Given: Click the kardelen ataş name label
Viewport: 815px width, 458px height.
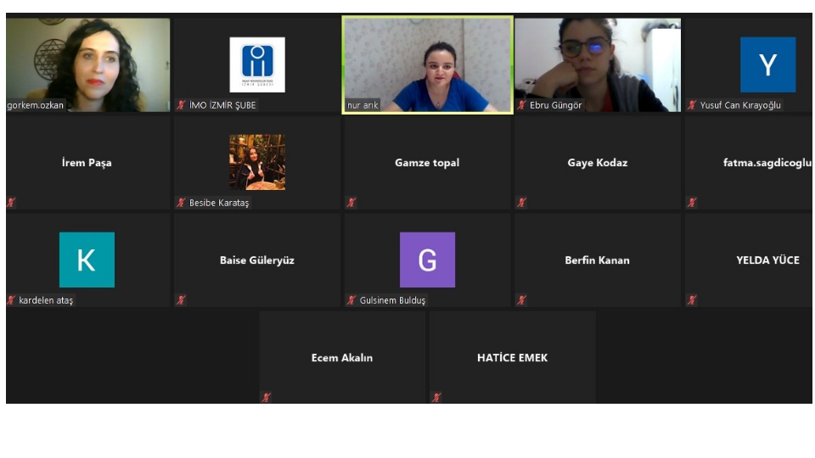Looking at the screenshot, I should (46, 300).
